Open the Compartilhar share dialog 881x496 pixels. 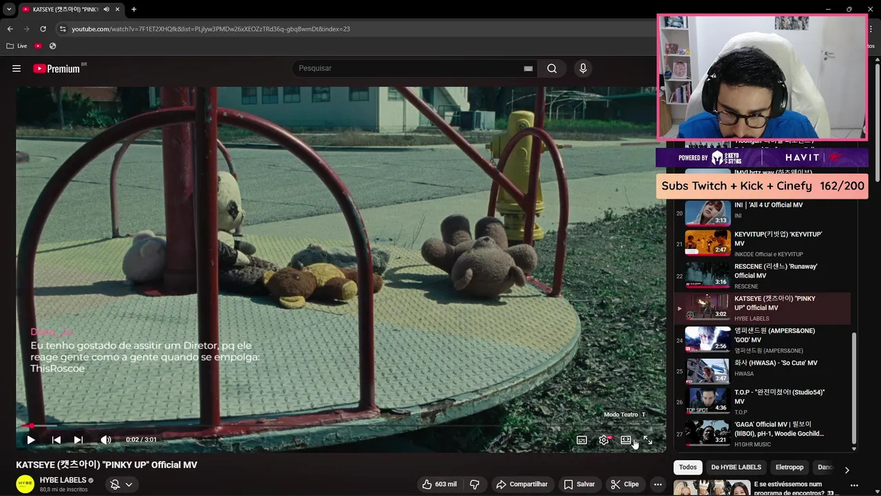[x=522, y=484]
